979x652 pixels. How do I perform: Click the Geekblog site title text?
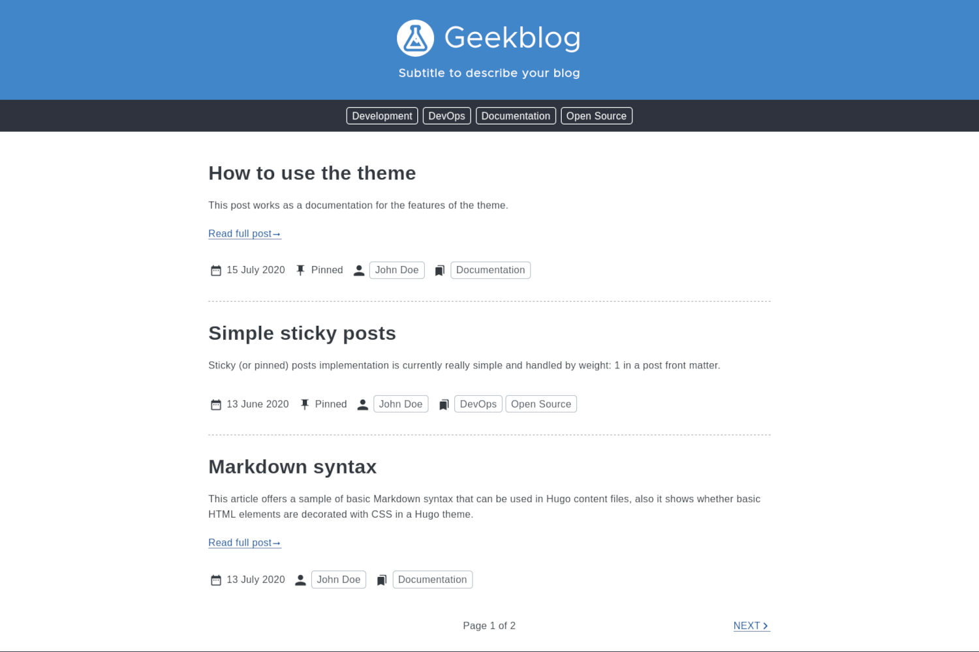coord(512,38)
